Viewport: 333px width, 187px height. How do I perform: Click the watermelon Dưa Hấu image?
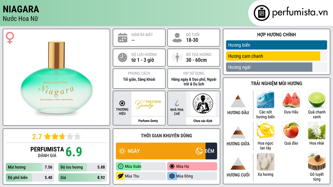click(291, 99)
